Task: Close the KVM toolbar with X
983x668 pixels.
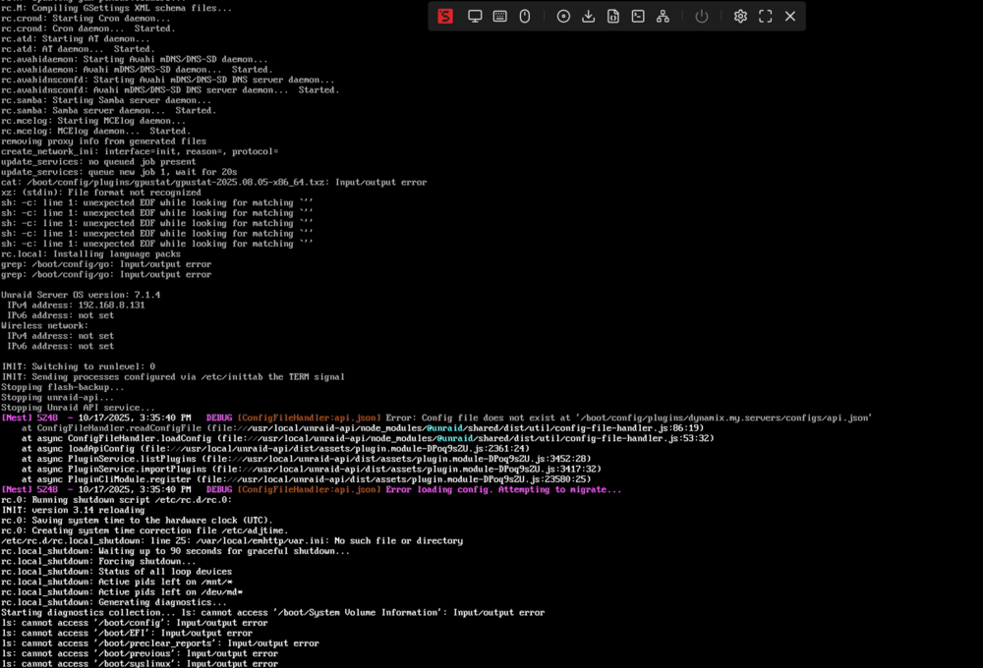Action: point(790,17)
